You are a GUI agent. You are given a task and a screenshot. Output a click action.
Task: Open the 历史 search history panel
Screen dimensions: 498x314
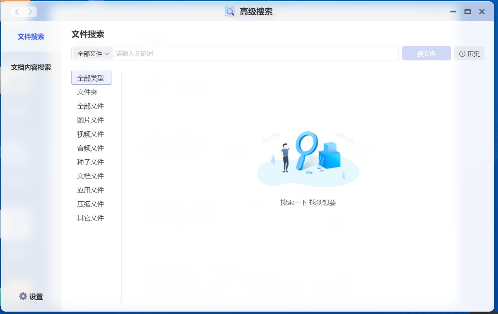pos(469,53)
